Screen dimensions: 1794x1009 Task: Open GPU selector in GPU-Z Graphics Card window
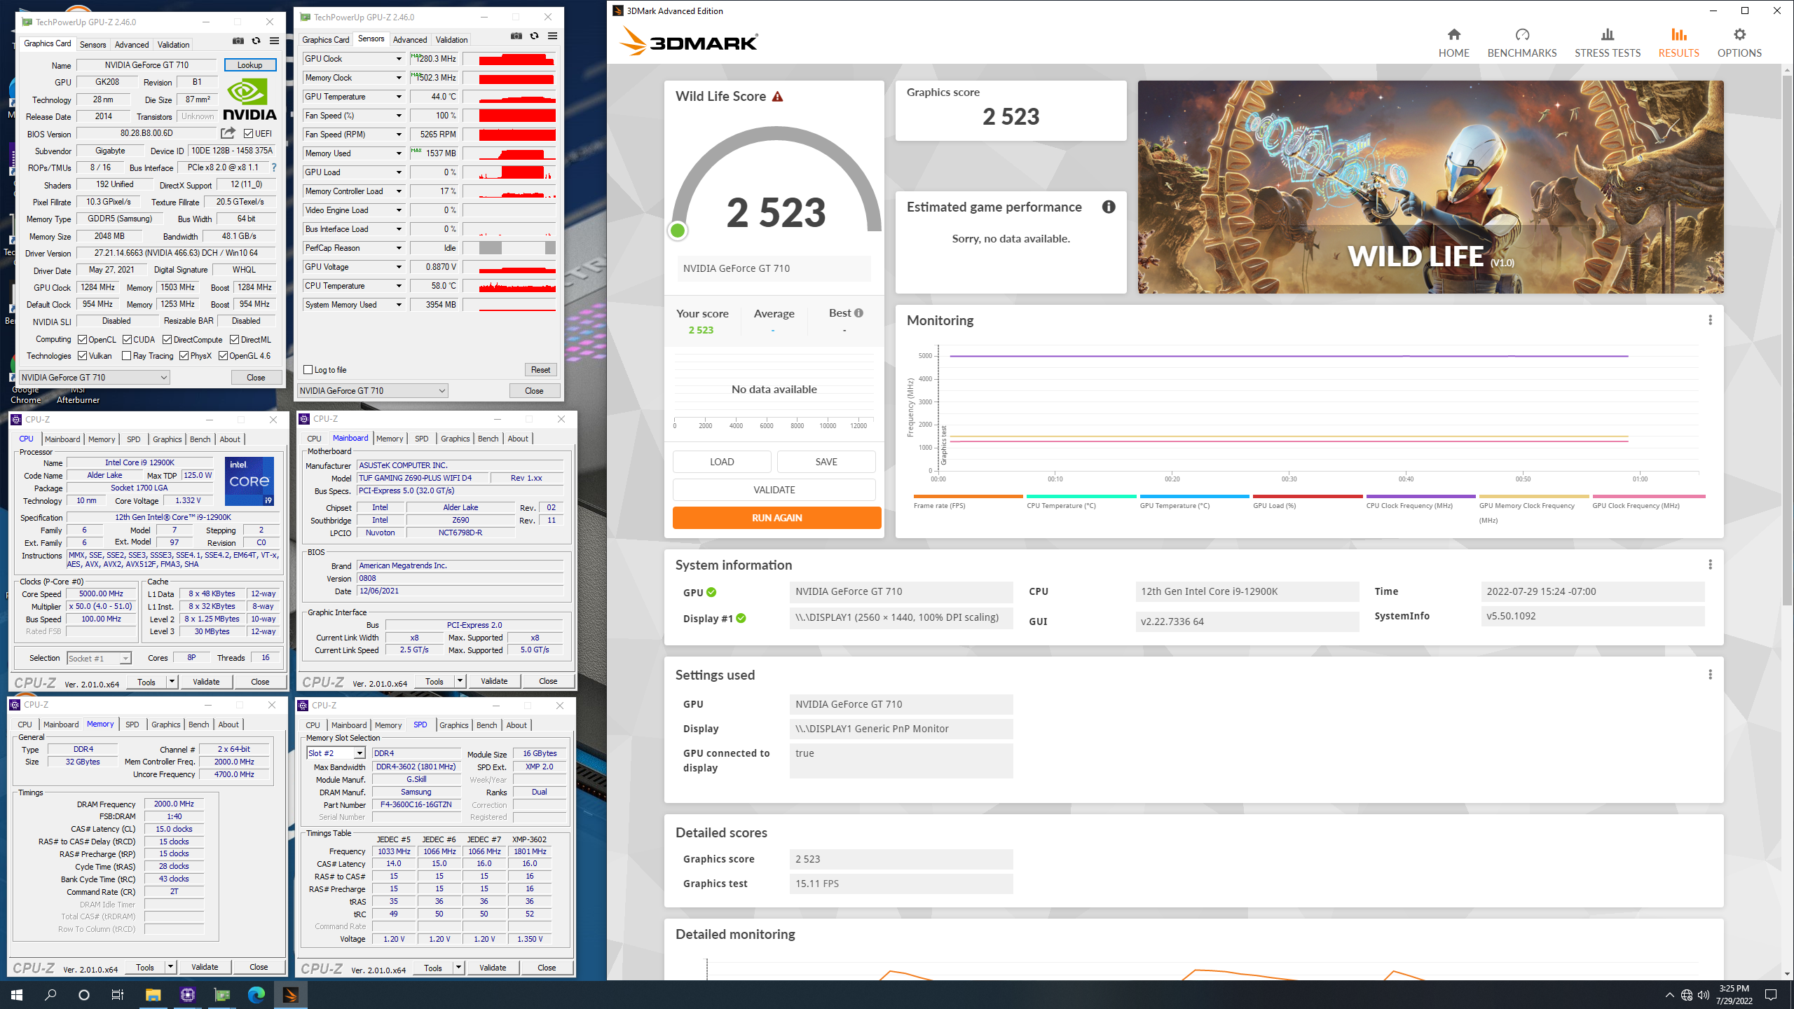coord(95,377)
